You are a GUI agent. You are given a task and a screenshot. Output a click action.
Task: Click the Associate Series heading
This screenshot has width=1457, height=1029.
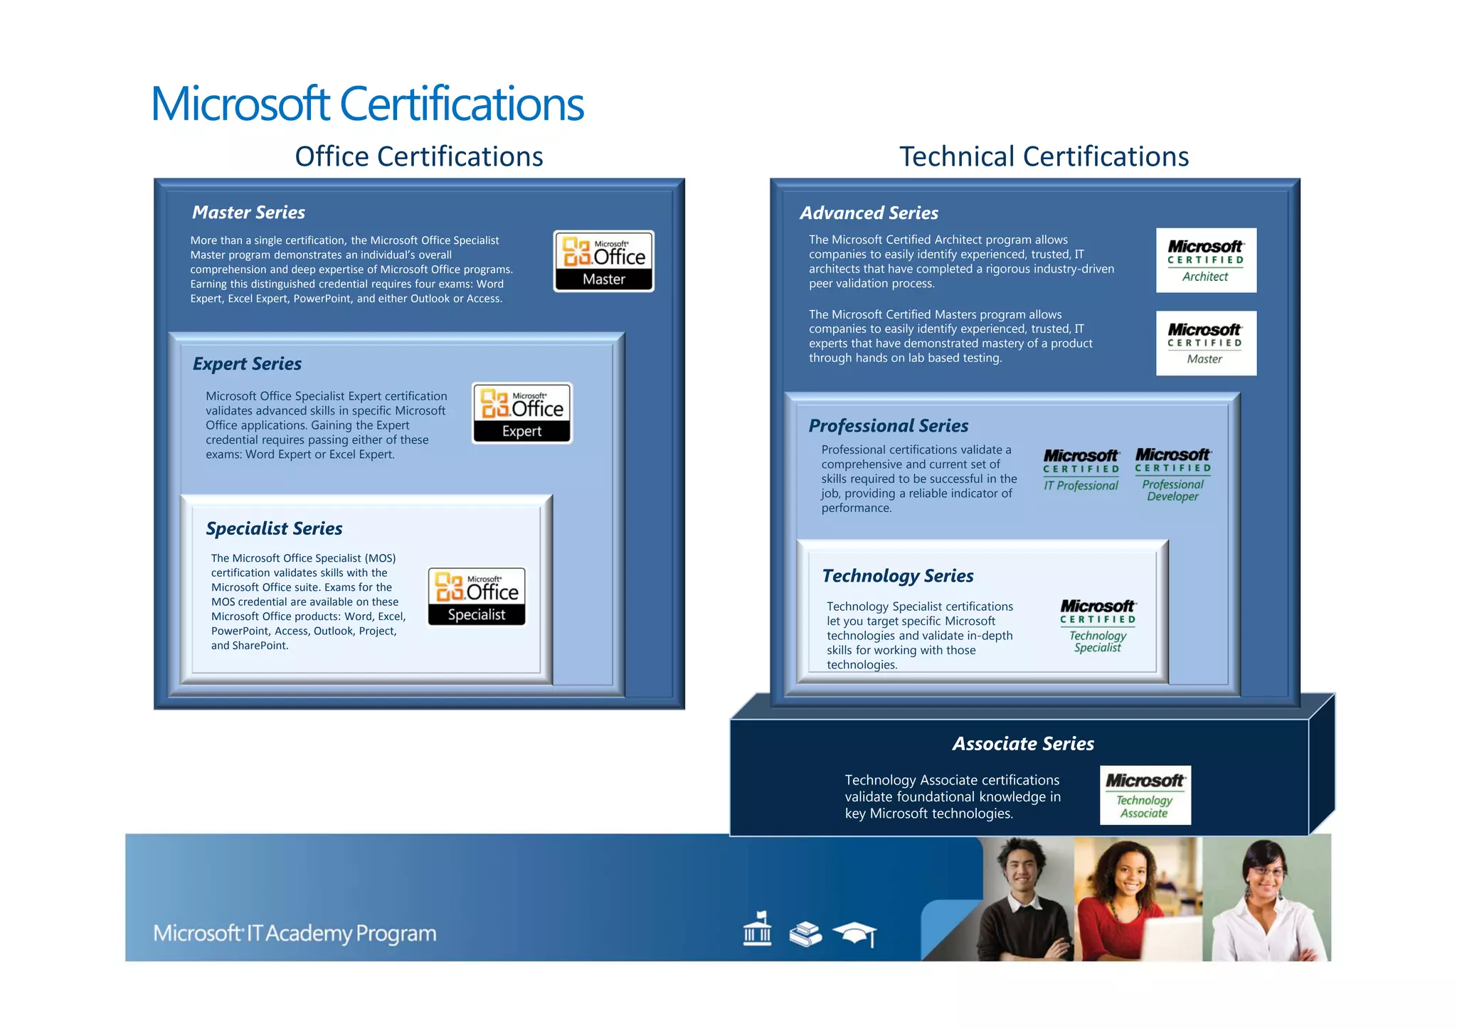coord(1023,744)
